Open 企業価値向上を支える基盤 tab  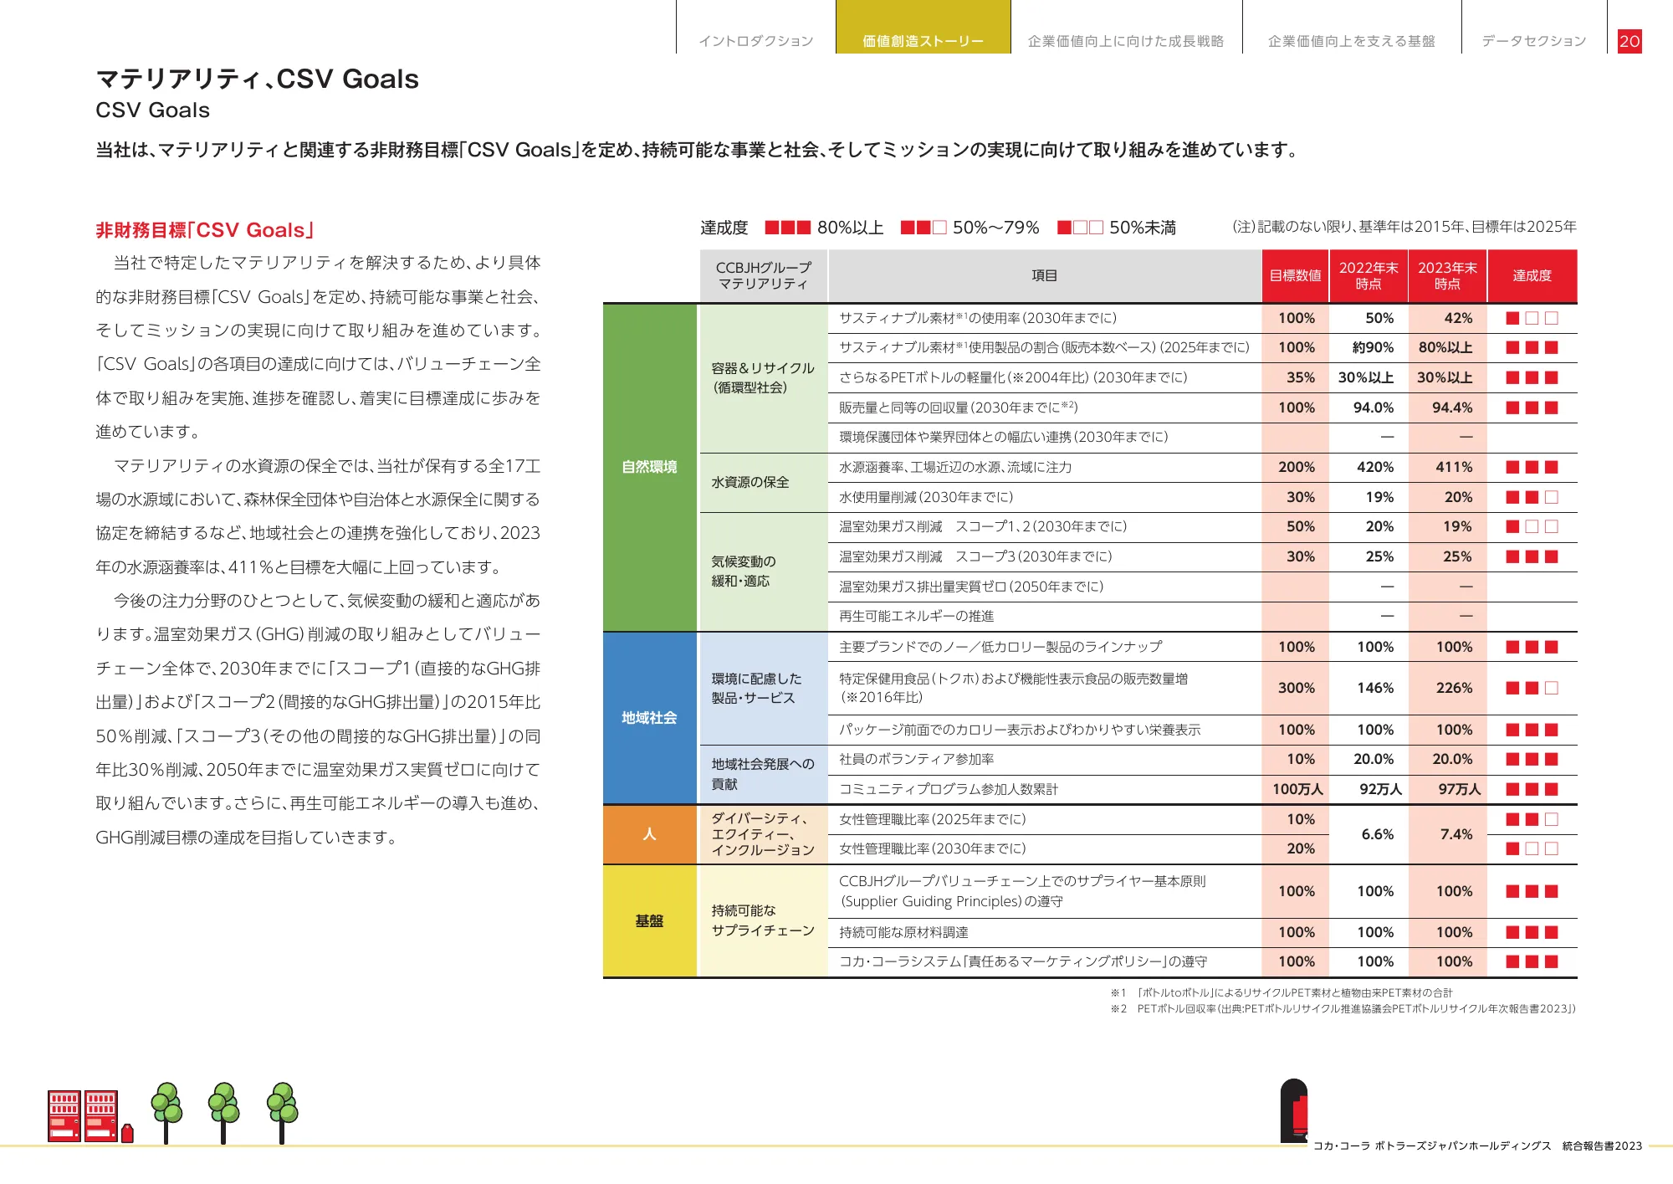pyautogui.click(x=1351, y=41)
